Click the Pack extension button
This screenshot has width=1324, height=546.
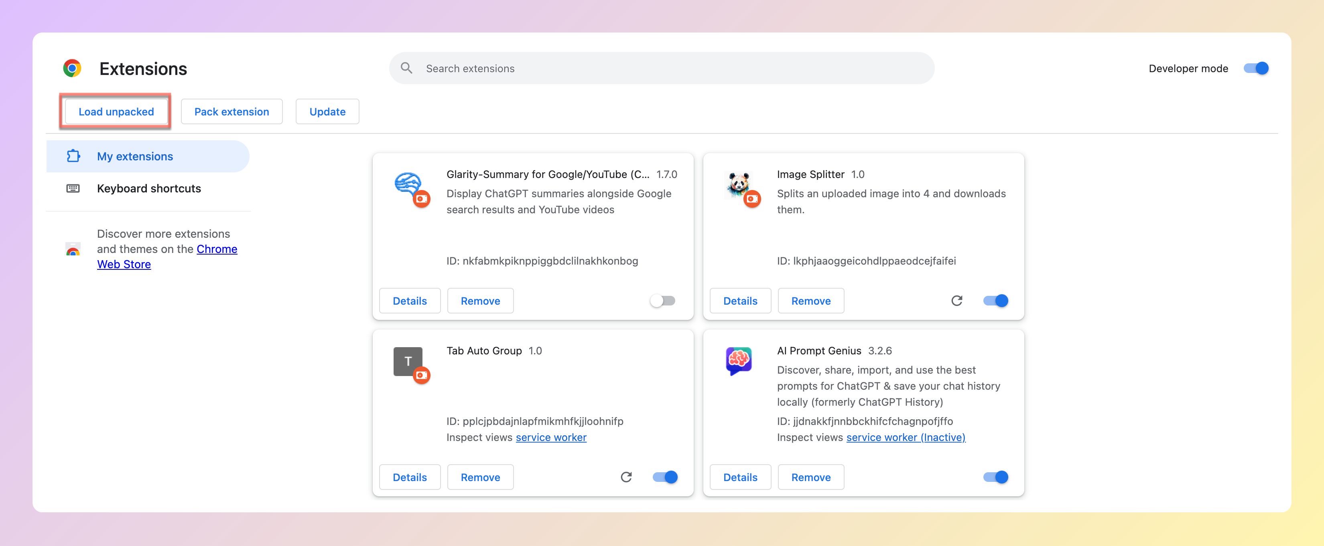click(231, 111)
